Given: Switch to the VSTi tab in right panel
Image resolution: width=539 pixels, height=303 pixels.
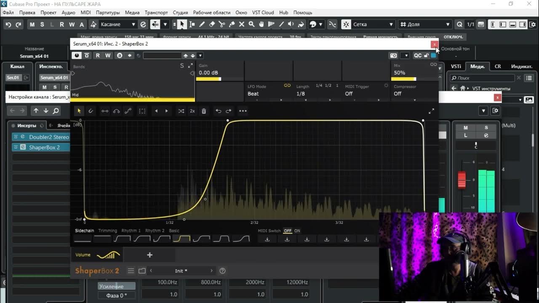Looking at the screenshot, I should [x=456, y=66].
